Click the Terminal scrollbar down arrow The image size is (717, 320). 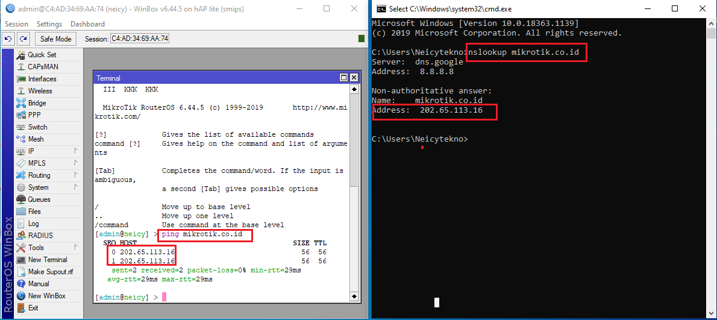(354, 297)
